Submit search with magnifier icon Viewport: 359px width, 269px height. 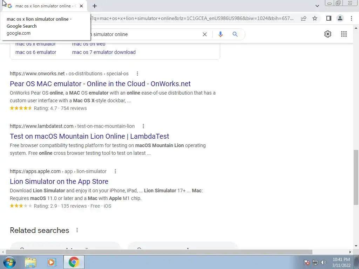pos(235,34)
